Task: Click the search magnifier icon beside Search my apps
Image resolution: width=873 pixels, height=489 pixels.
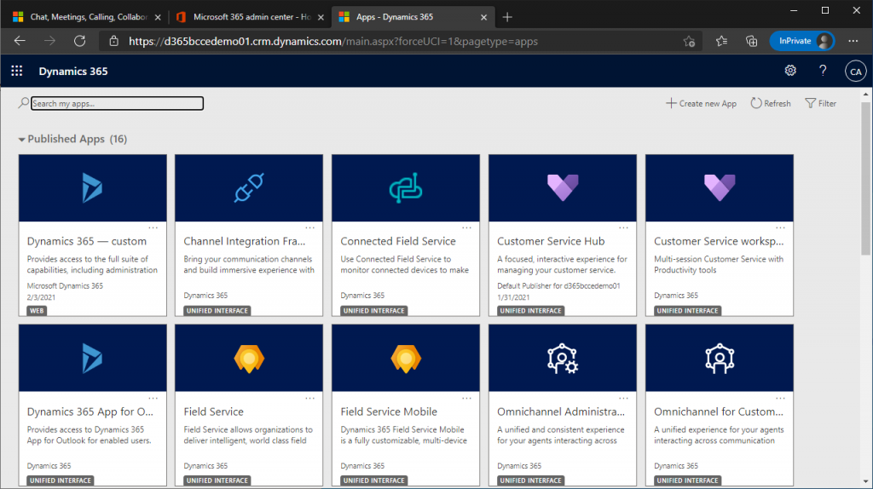Action: (x=23, y=103)
